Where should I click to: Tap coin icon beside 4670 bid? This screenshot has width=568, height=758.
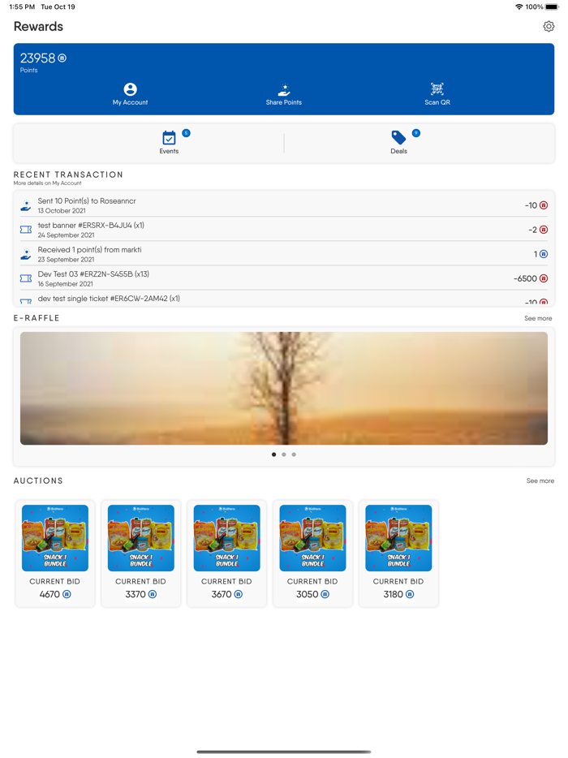(67, 594)
